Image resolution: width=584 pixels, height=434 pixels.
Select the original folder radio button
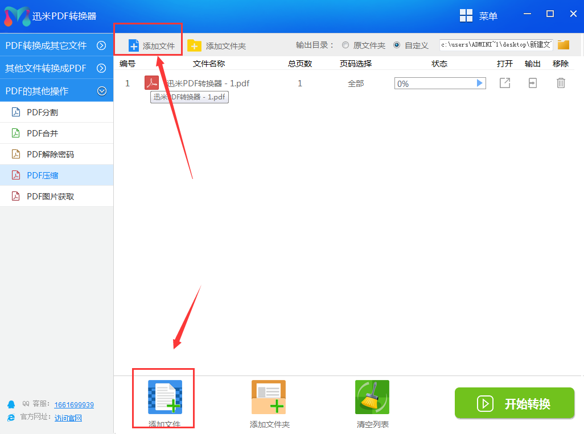click(346, 45)
